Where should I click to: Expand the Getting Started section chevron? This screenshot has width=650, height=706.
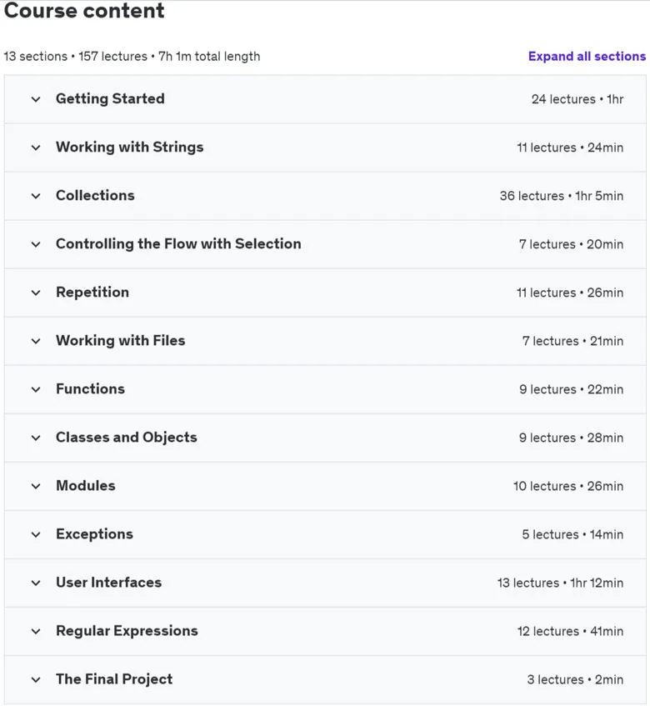click(x=36, y=99)
